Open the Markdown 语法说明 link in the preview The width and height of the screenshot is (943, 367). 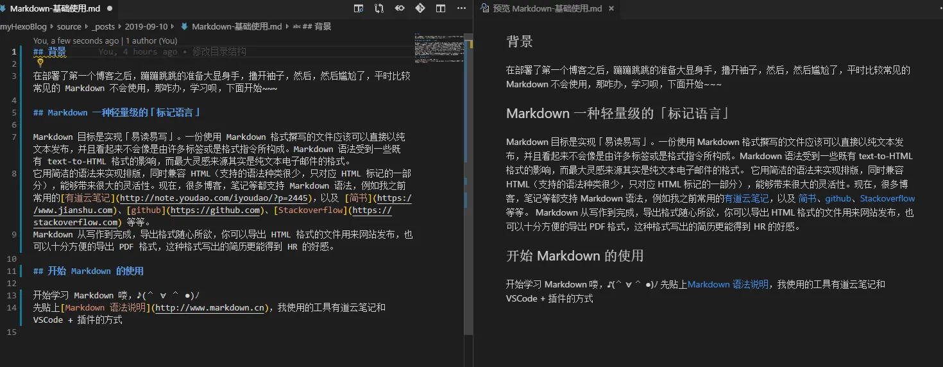click(x=728, y=284)
